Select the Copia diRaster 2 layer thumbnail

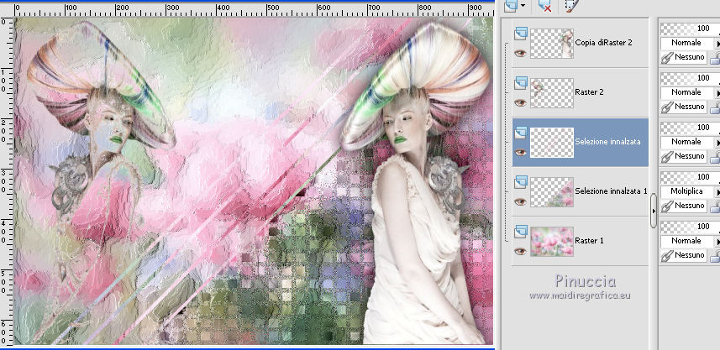click(551, 43)
